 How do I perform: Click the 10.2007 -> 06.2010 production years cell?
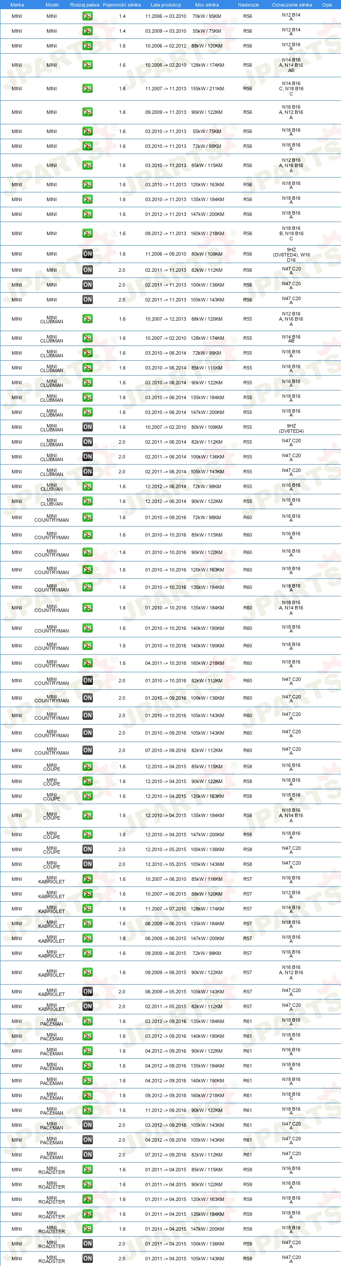[166, 879]
